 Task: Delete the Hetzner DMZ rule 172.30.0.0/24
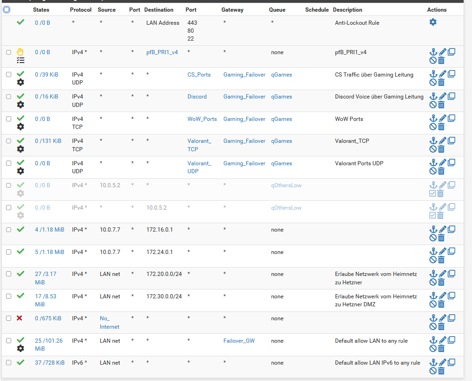[x=441, y=304]
